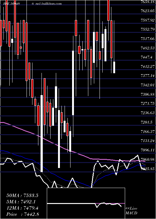Image resolution: width=156 pixels, height=219 pixels.
Task: Click the <<Live MACD label
Action: point(131,211)
